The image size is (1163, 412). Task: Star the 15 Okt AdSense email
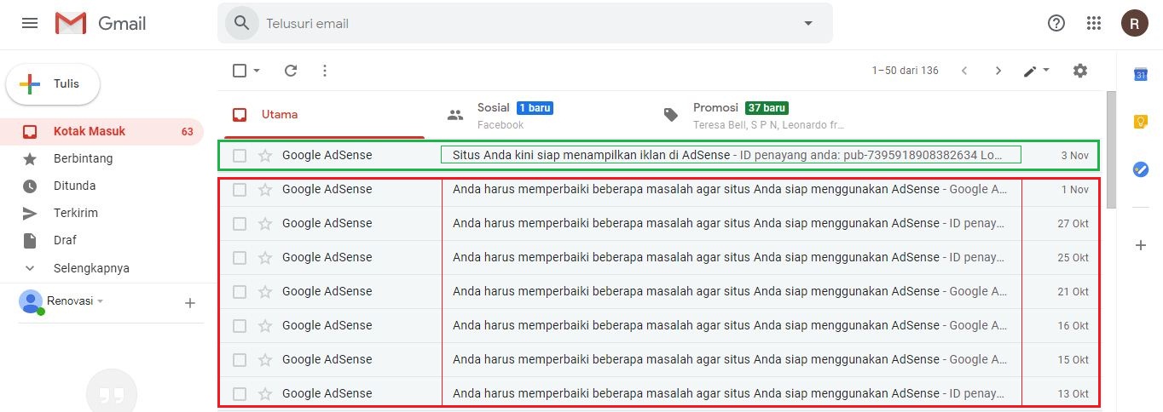(265, 359)
